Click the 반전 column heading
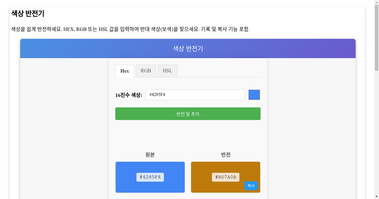This screenshot has height=199, width=379. 226,155
